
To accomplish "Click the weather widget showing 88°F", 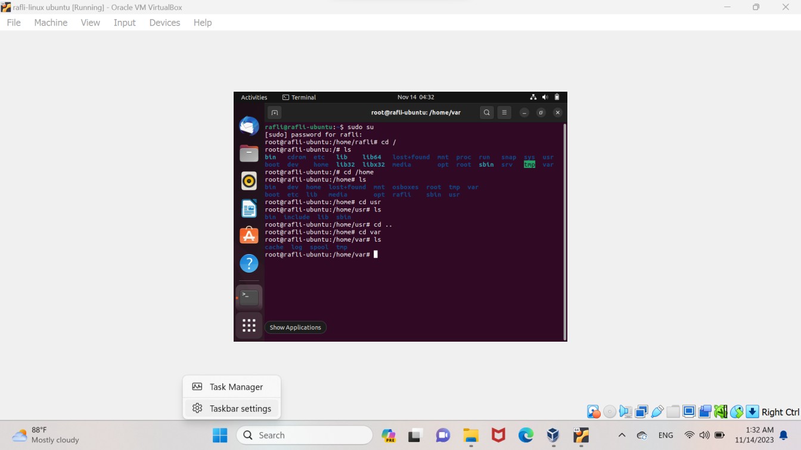I will pyautogui.click(x=46, y=435).
